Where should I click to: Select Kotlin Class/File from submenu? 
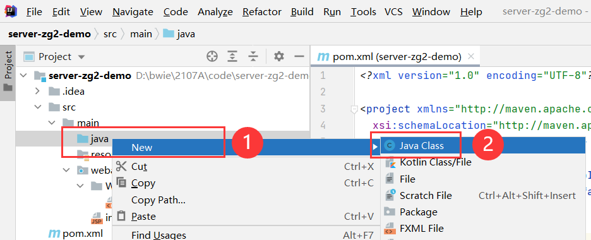click(483, 162)
